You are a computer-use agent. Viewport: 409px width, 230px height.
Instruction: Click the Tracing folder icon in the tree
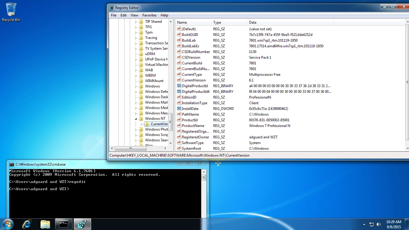click(x=141, y=38)
